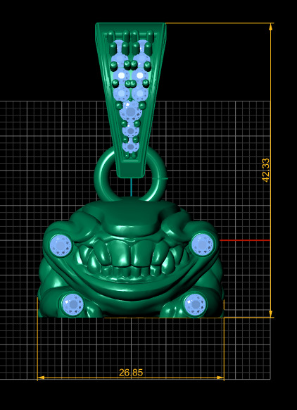The width and height of the screenshot is (297, 410).
Task: Select the 42.33 height dimension label
Action: [266, 170]
